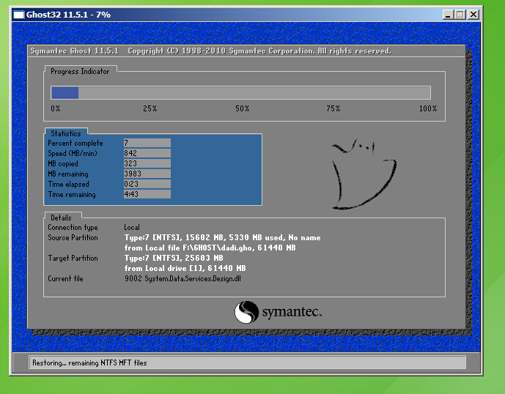Click the restore progress bar
Screen dimensions: 505x394
240,93
